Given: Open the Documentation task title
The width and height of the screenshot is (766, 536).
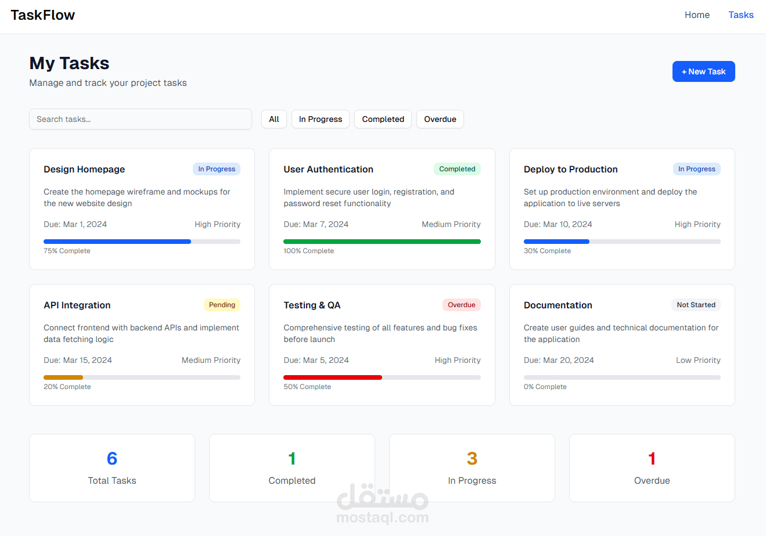Looking at the screenshot, I should tap(558, 305).
